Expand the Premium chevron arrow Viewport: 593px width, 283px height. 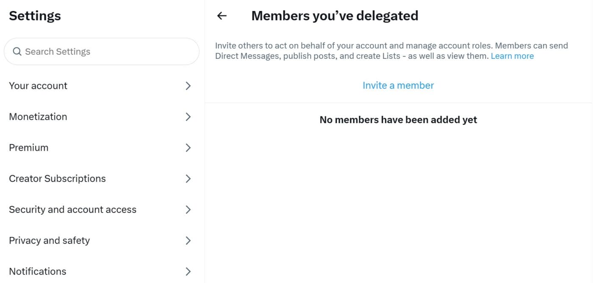[x=188, y=148]
